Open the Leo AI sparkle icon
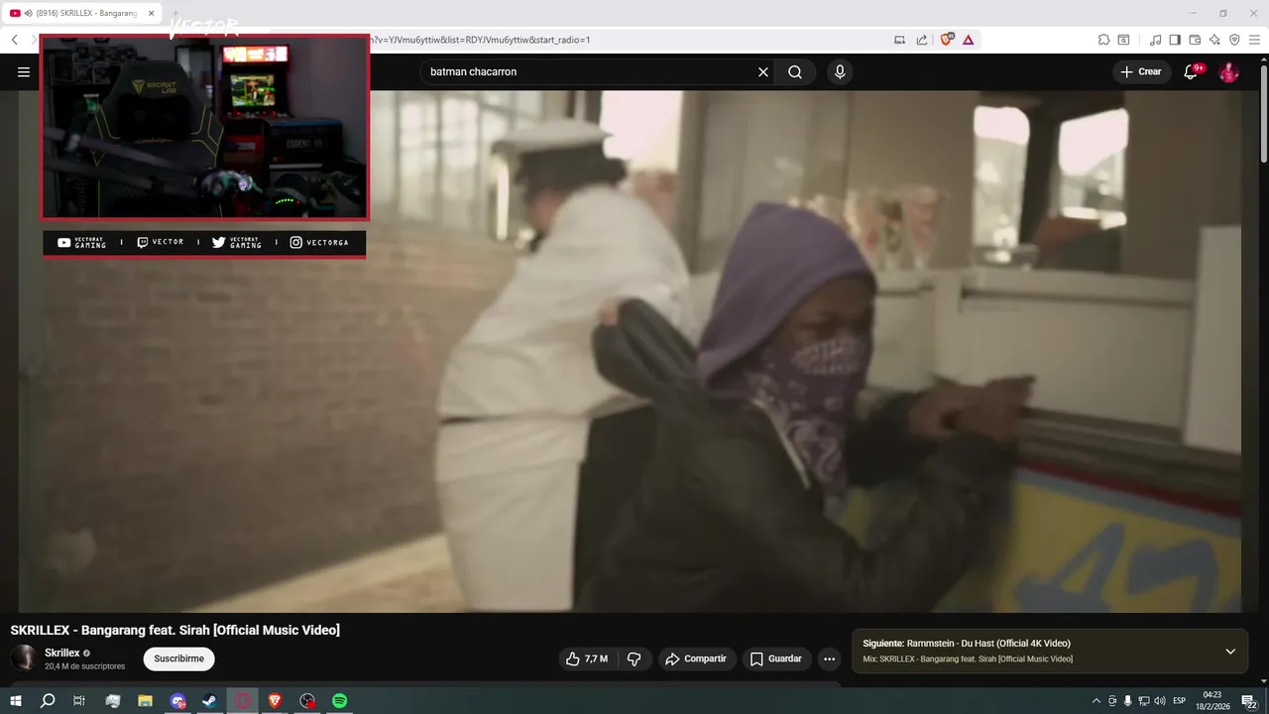This screenshot has width=1269, height=714. 1214,40
